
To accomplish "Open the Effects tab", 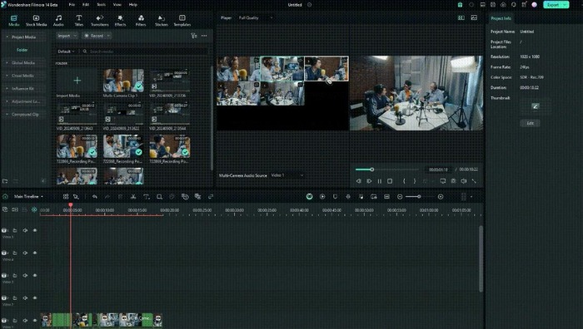I will (120, 21).
